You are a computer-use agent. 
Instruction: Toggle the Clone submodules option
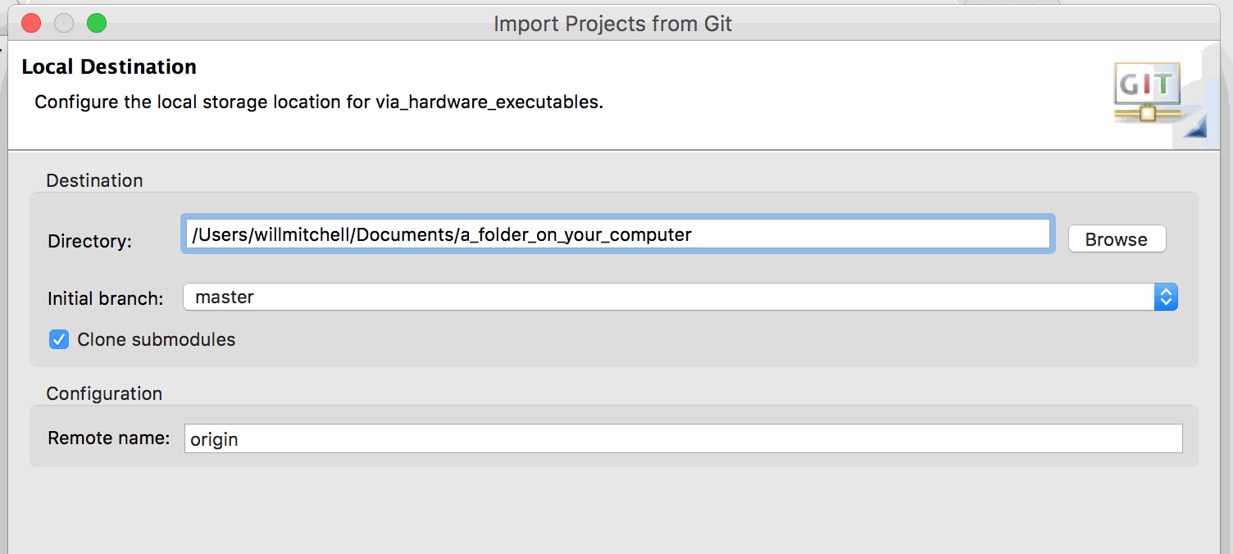pos(58,338)
